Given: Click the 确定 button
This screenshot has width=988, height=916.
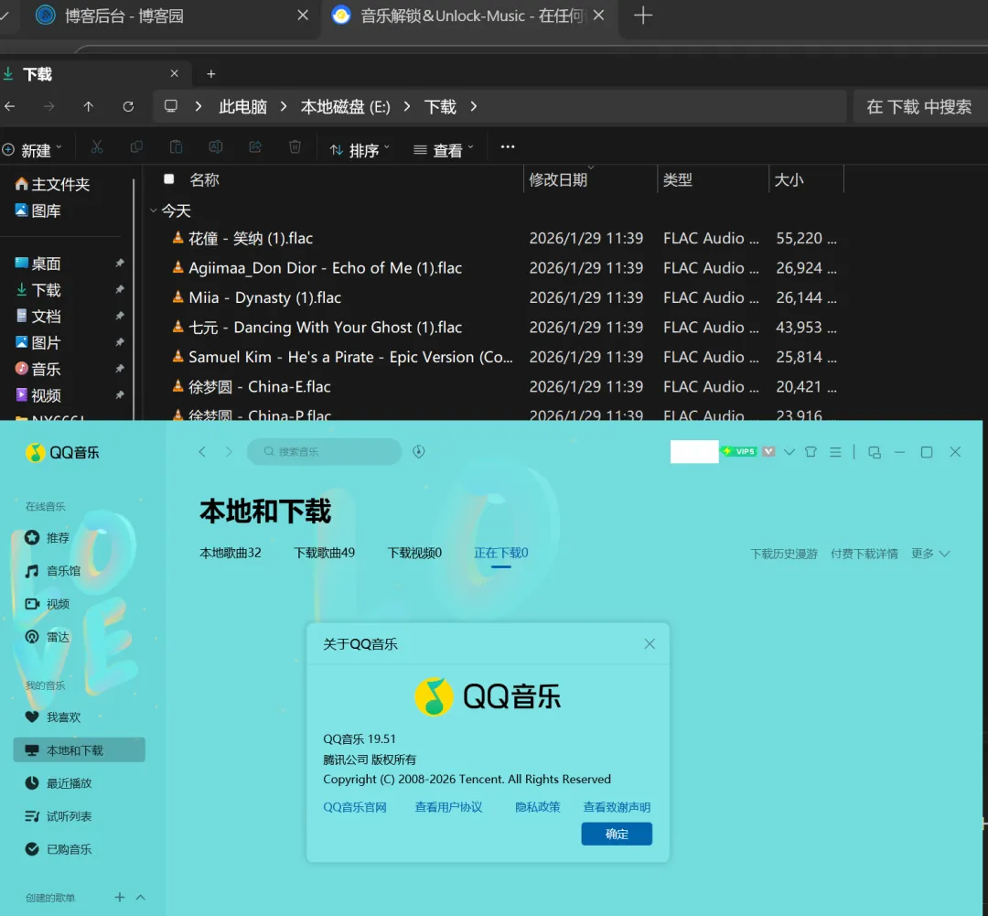Looking at the screenshot, I should click(x=617, y=834).
